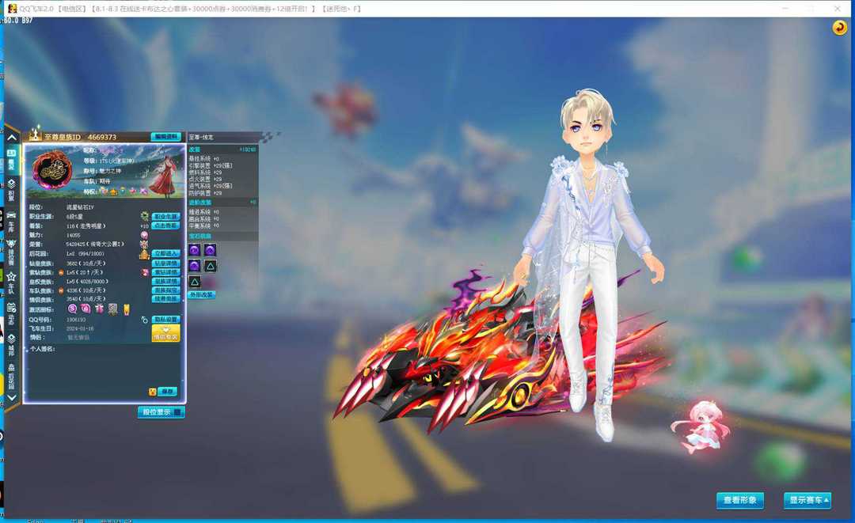Viewport: 855px width, 523px height.
Task: Expand the 显示赛车 dropdown button
Action: point(807,500)
